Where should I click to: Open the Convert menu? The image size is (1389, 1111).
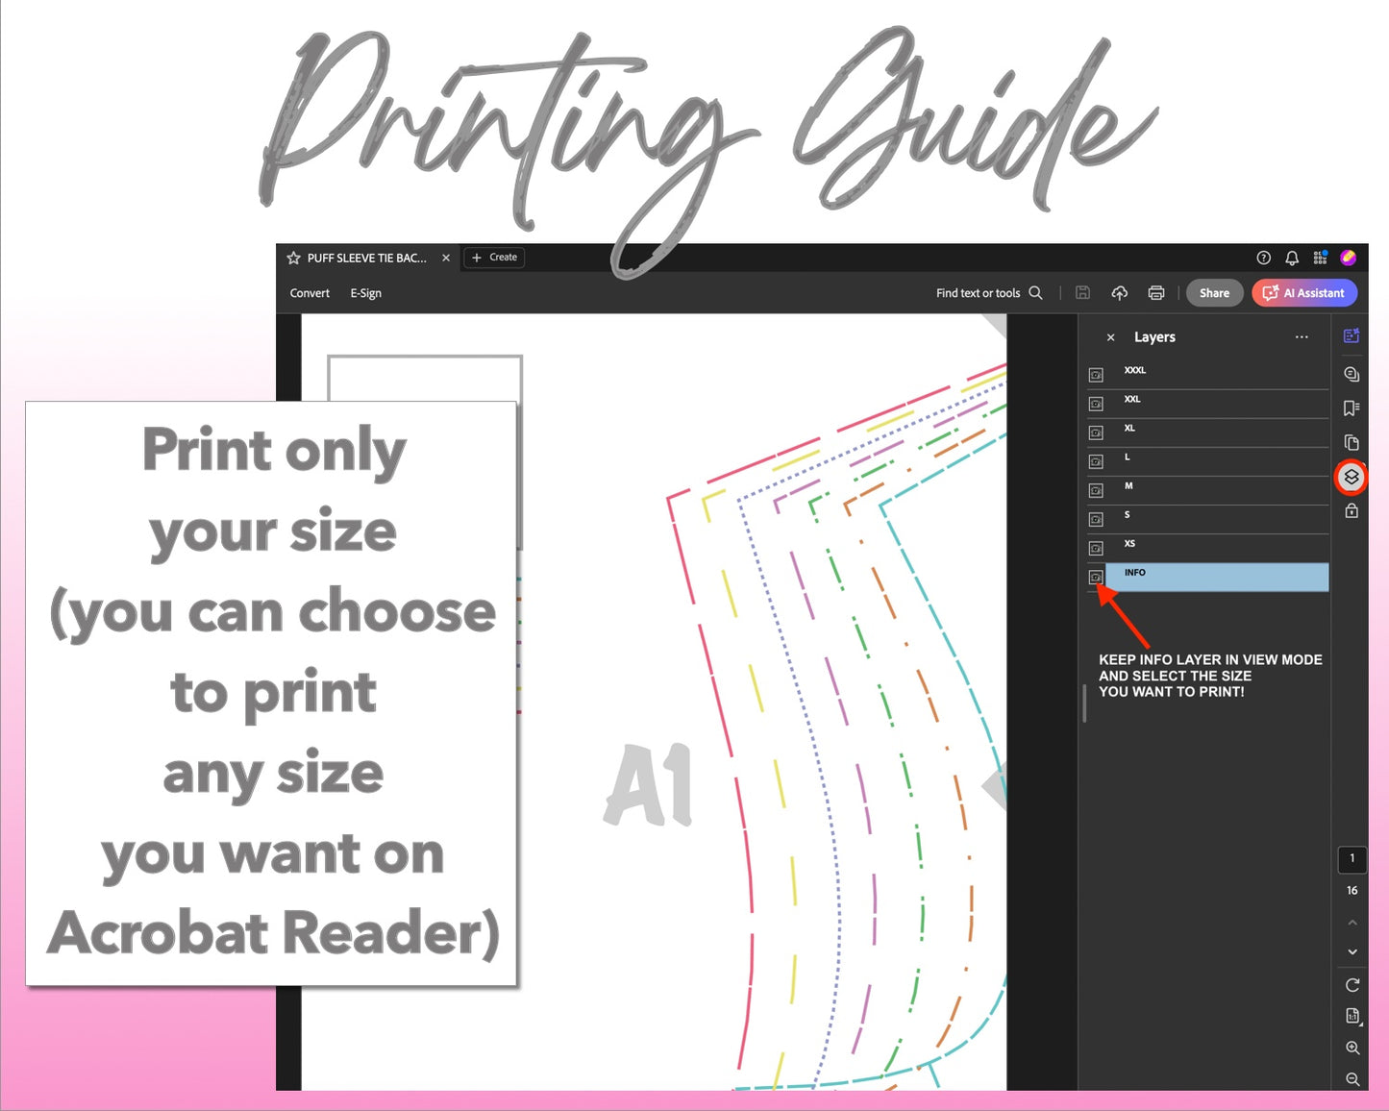click(x=310, y=293)
